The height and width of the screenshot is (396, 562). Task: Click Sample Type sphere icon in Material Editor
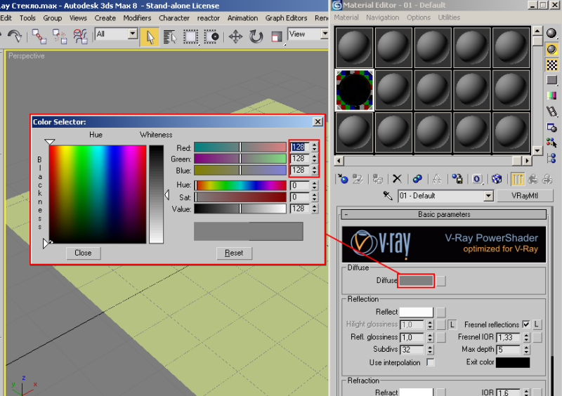[551, 33]
